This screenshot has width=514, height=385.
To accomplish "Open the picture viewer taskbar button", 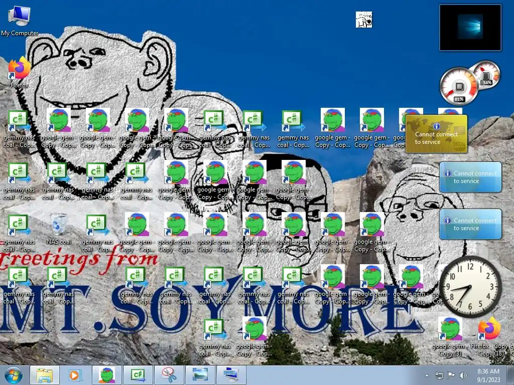I will [x=200, y=375].
